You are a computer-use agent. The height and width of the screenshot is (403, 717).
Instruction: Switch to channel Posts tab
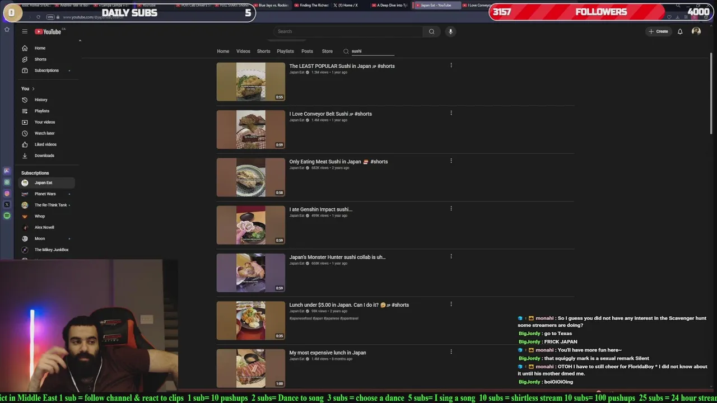307,51
